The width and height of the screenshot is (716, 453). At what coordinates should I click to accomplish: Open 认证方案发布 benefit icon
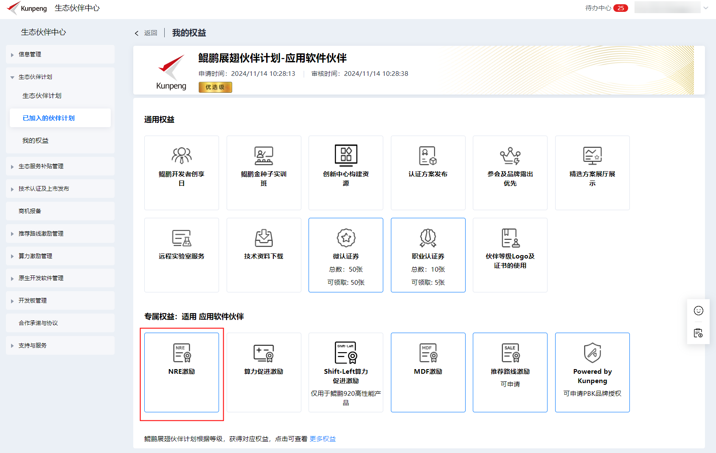click(x=428, y=156)
